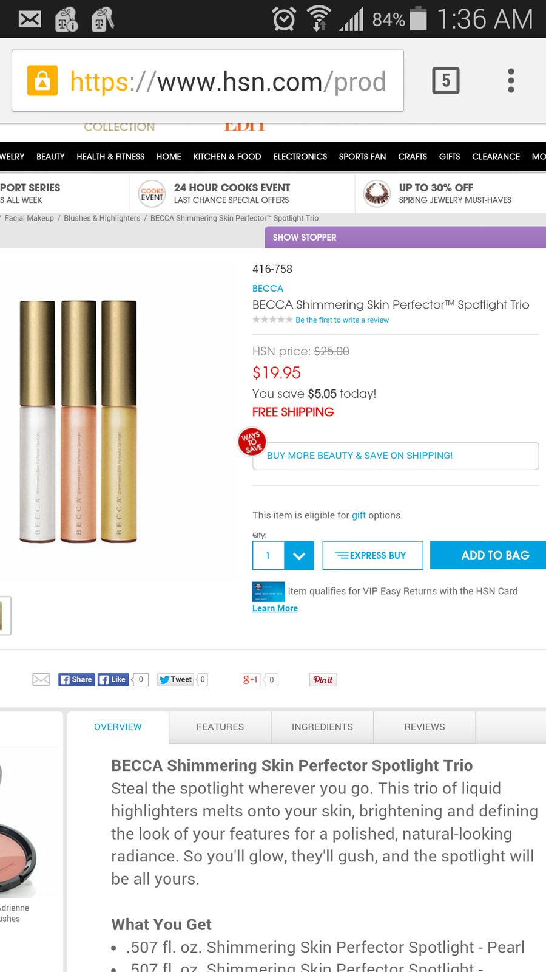Image resolution: width=546 pixels, height=972 pixels.
Task: Open the browser three-dot overflow menu
Action: 511,81
